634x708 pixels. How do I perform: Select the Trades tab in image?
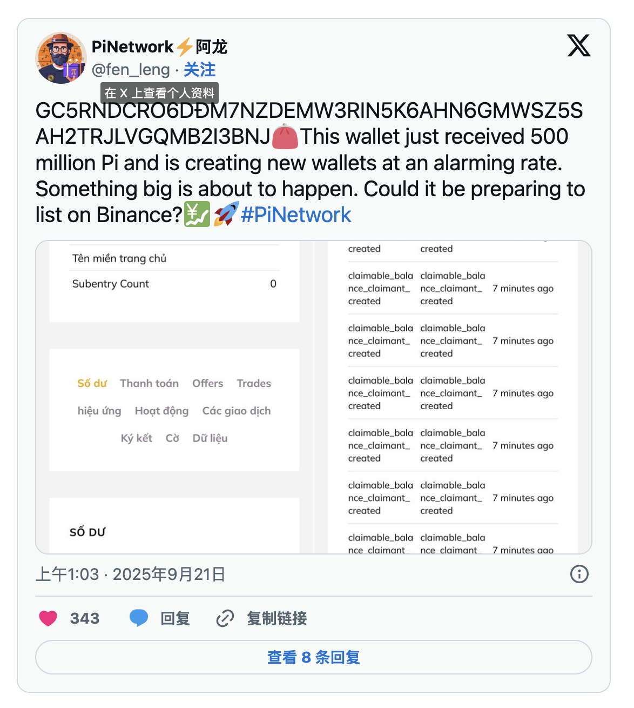(254, 383)
